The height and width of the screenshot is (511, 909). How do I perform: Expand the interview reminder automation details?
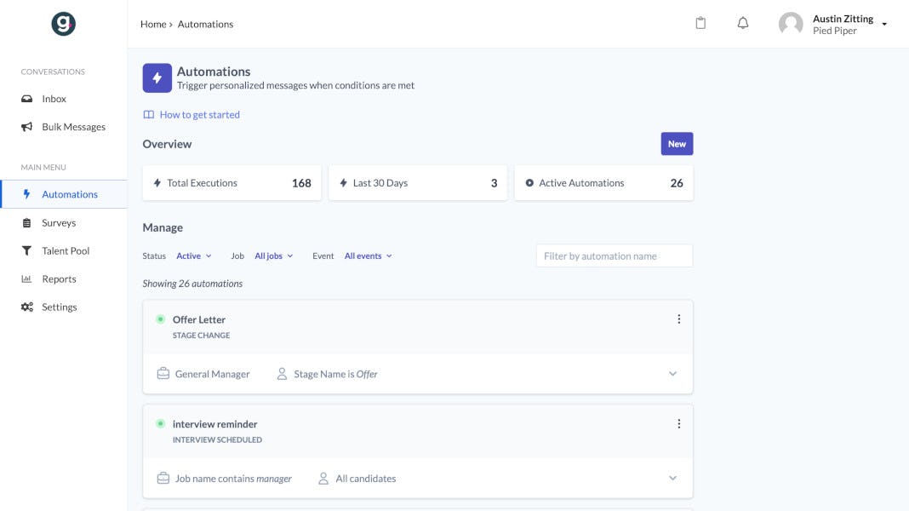click(672, 479)
